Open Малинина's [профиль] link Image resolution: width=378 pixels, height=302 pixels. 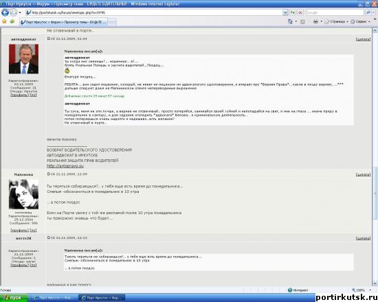pos(19,230)
